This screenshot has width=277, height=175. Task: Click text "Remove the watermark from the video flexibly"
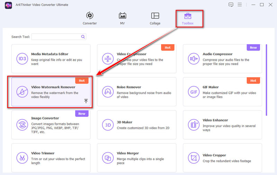[x=55, y=95]
